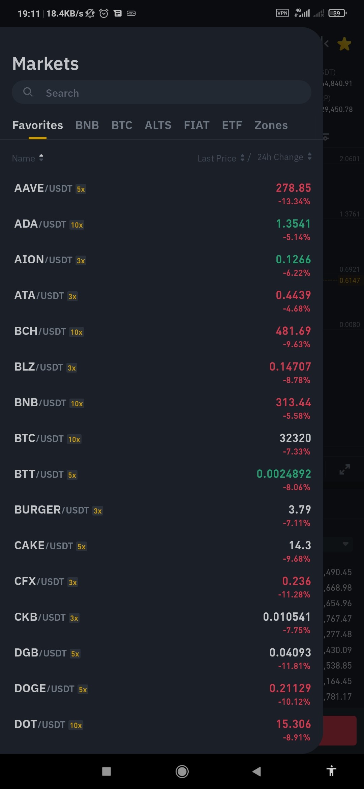The width and height of the screenshot is (364, 789).
Task: Sort by Last Price arrows
Action: [242, 158]
